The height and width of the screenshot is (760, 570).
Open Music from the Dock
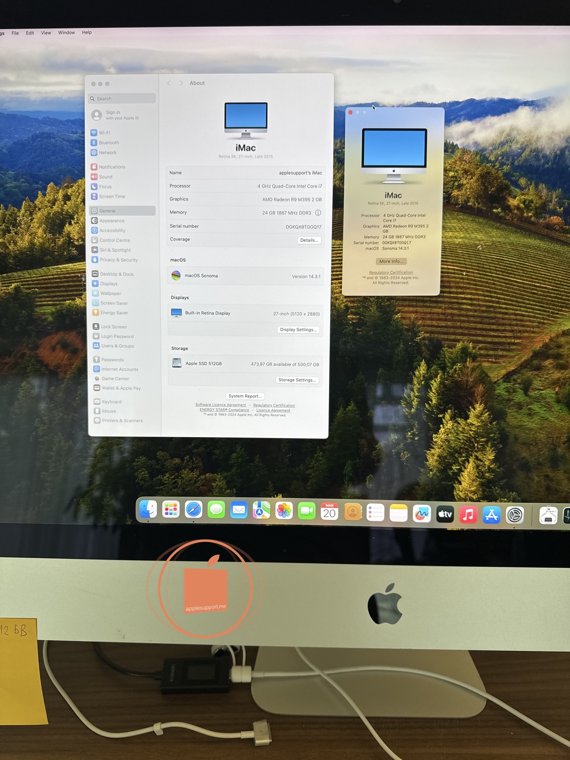tap(468, 515)
